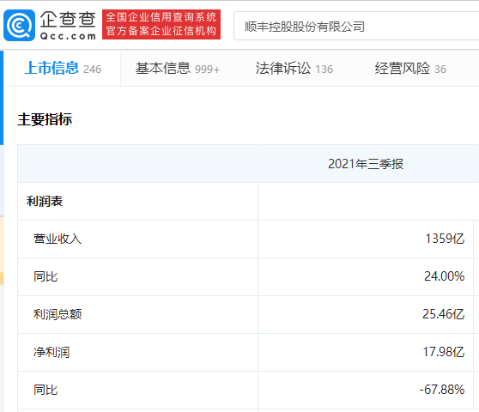
Task: Select the 利润表 row label
Action: pyautogui.click(x=45, y=201)
